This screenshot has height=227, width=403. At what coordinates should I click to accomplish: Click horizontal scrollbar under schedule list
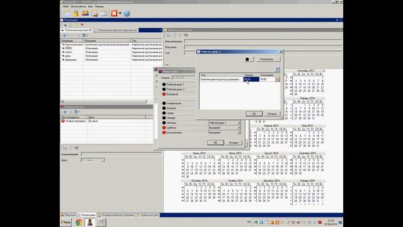pos(105,102)
